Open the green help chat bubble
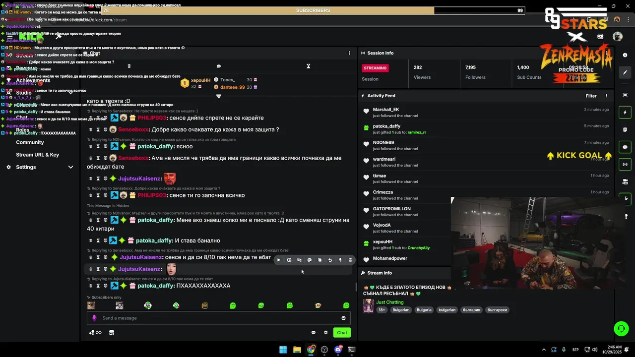Image resolution: width=635 pixels, height=357 pixels. [x=621, y=328]
